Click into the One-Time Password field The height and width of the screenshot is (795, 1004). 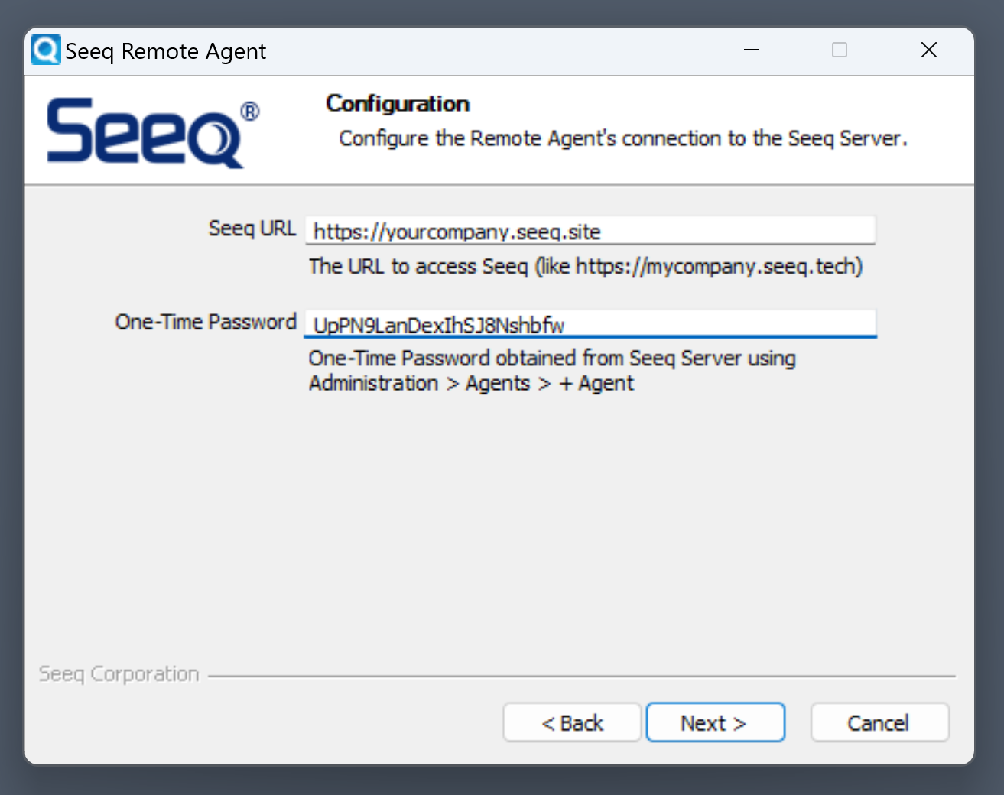[589, 324]
